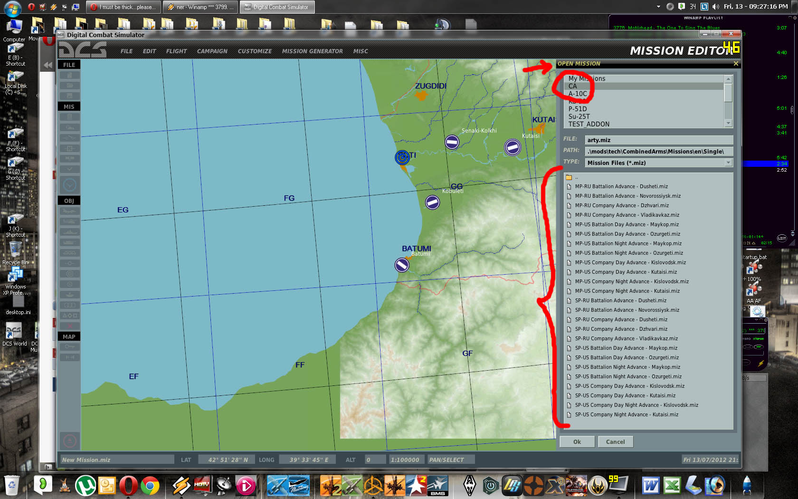Click the Save Mission disk icon in sidebar

pyautogui.click(x=69, y=96)
